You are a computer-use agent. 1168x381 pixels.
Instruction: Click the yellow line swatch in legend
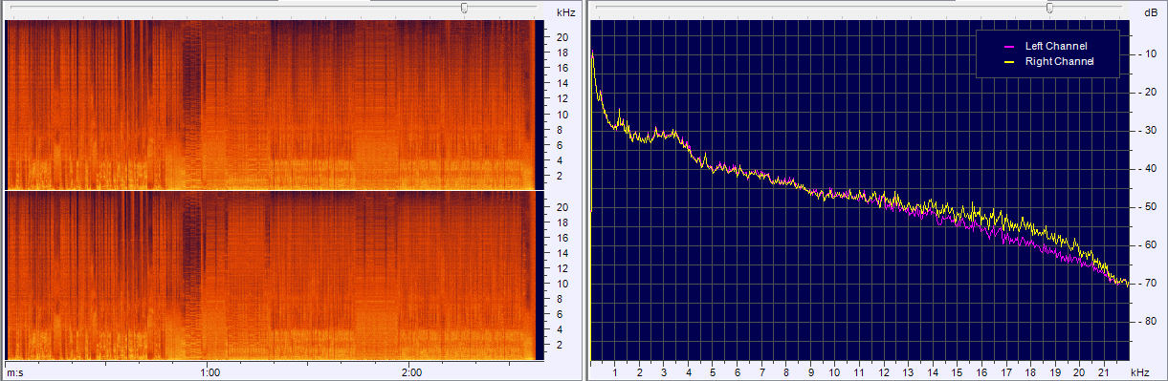point(1007,61)
